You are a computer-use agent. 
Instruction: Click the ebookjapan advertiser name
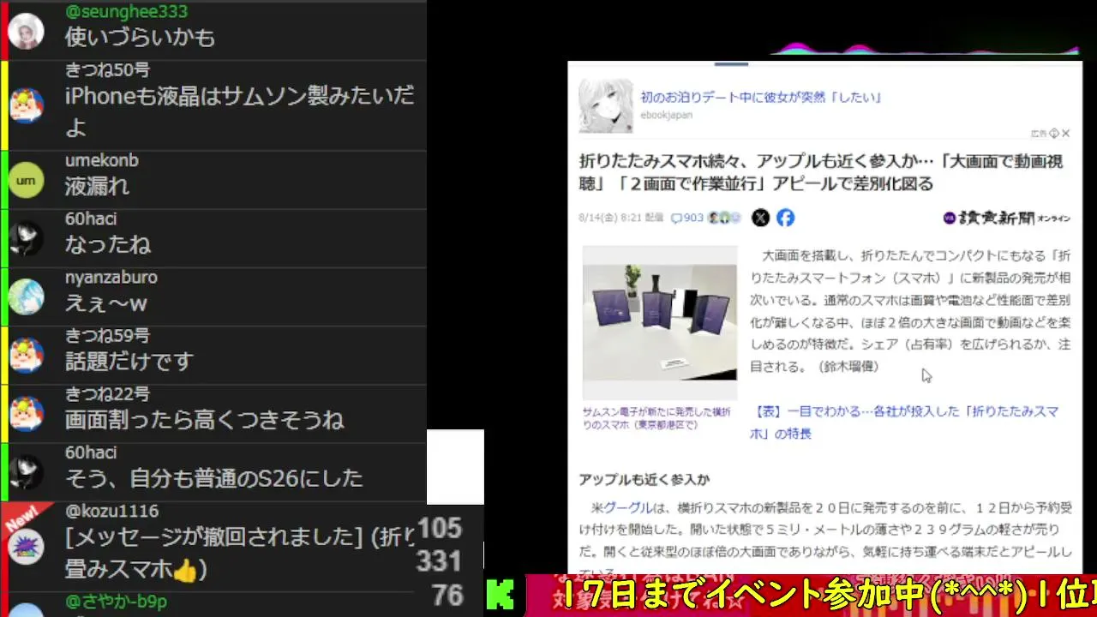point(667,115)
